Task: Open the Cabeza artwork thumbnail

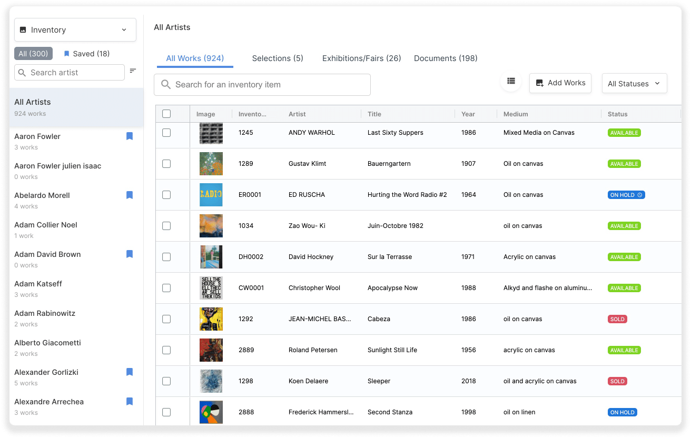Action: [211, 319]
